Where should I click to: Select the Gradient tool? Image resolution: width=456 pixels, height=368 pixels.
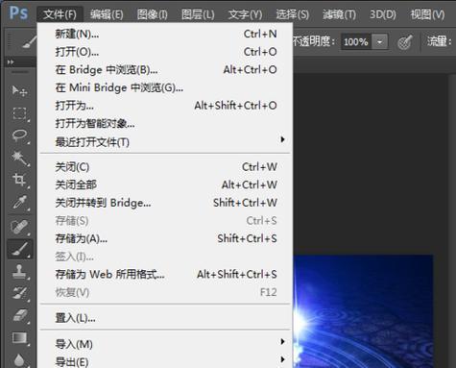pyautogui.click(x=19, y=338)
